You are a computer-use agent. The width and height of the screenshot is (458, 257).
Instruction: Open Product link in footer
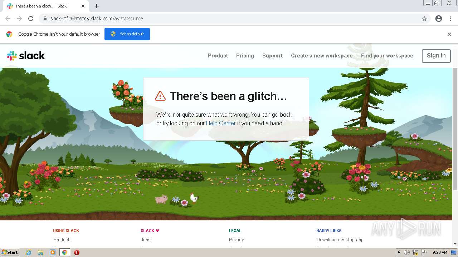[61, 240]
